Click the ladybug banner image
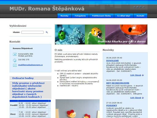157x118 pixels. coord(101,34)
